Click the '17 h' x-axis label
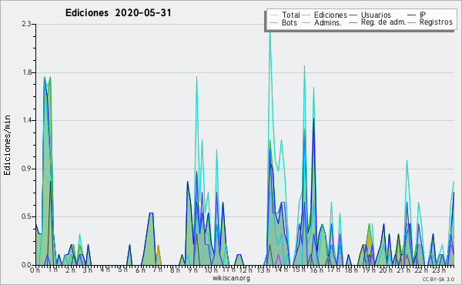The image size is (462, 285). click(x=333, y=270)
